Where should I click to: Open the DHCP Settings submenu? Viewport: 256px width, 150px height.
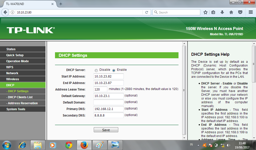(x=23, y=91)
